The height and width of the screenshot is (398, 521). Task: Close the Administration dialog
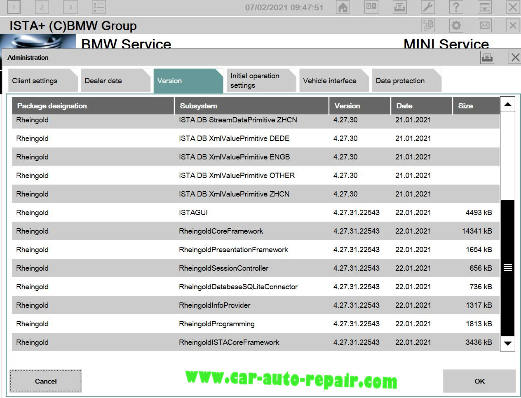[515, 57]
